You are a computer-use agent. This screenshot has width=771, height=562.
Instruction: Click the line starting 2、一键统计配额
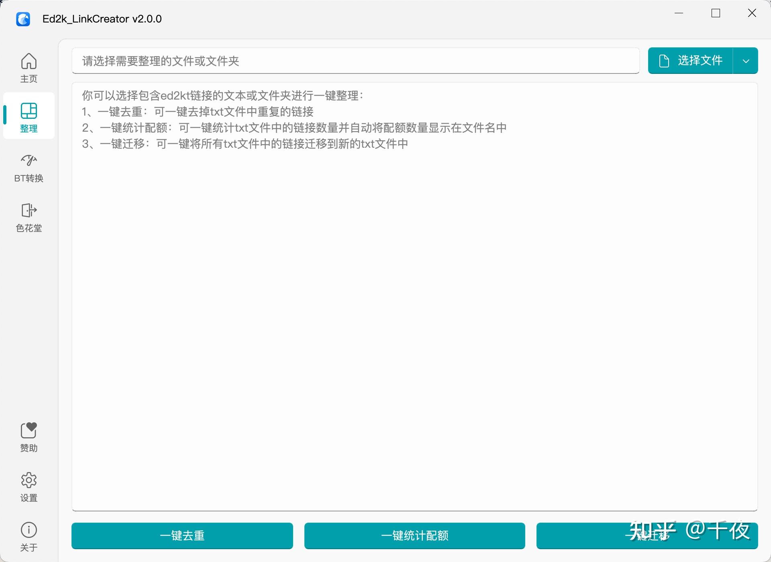[294, 128]
